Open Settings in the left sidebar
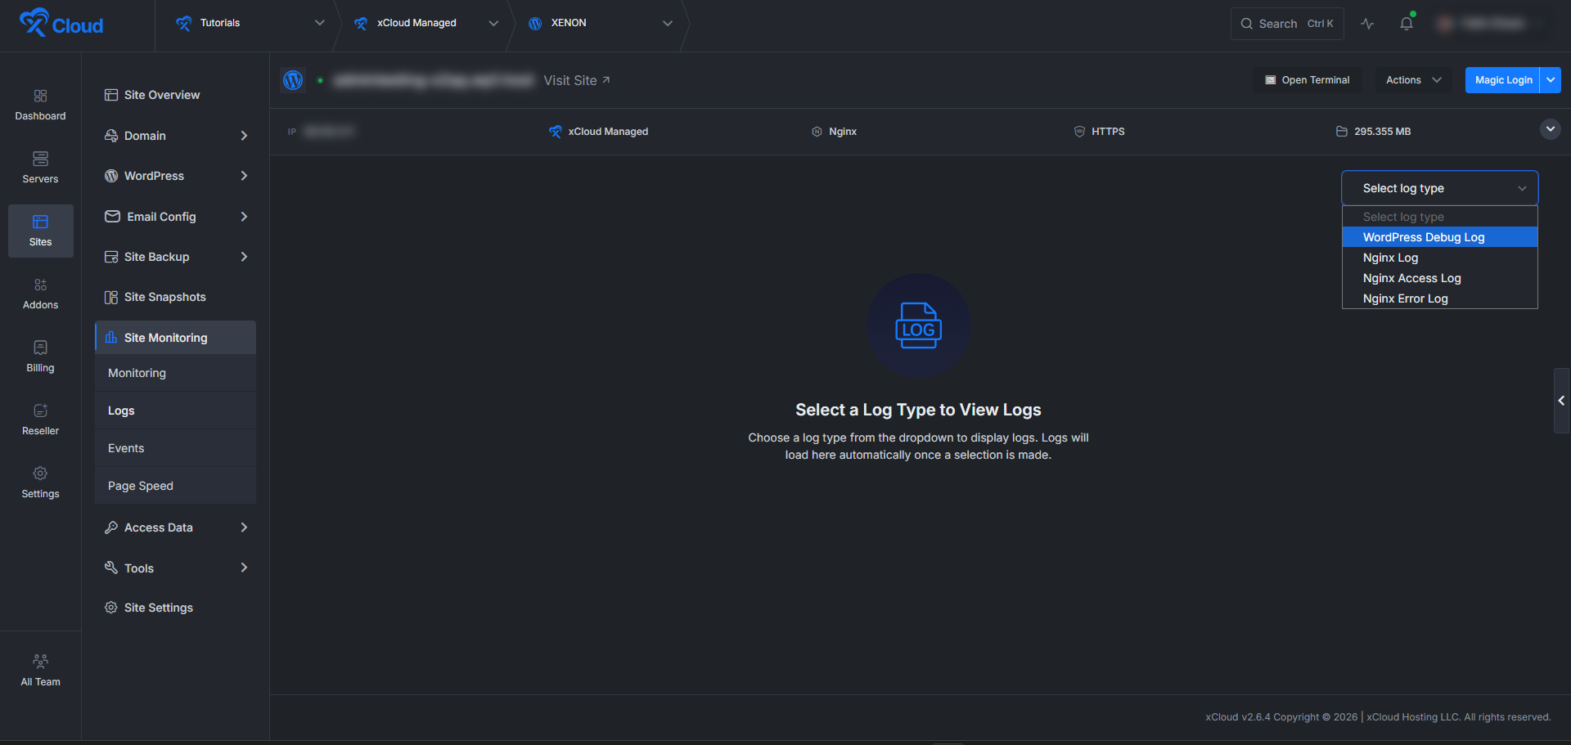Viewport: 1571px width, 745px height. pos(40,483)
